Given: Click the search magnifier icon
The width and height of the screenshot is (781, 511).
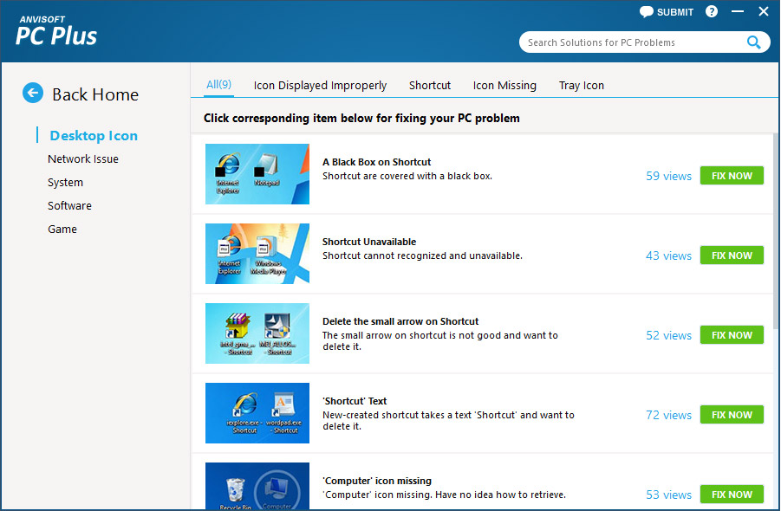Looking at the screenshot, I should tap(753, 42).
